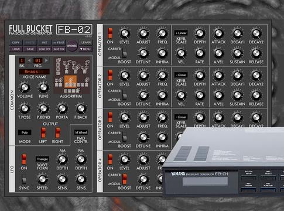The image size is (284, 211).
Task: Flip Operator 2 CARRIER/MODUL. switch
Action: pos(125,96)
